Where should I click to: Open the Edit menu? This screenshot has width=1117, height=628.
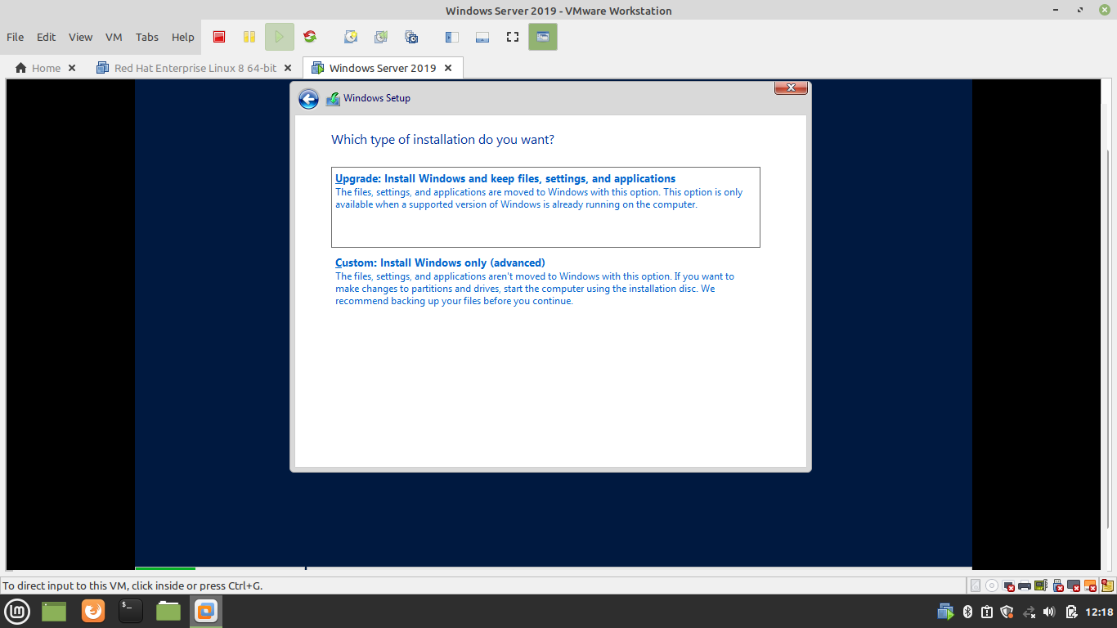point(47,37)
